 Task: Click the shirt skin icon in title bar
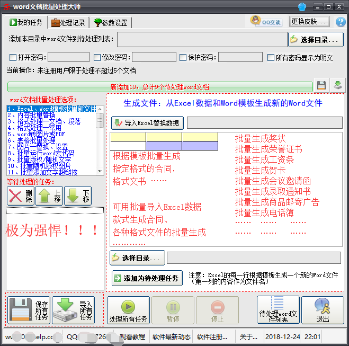point(302,7)
